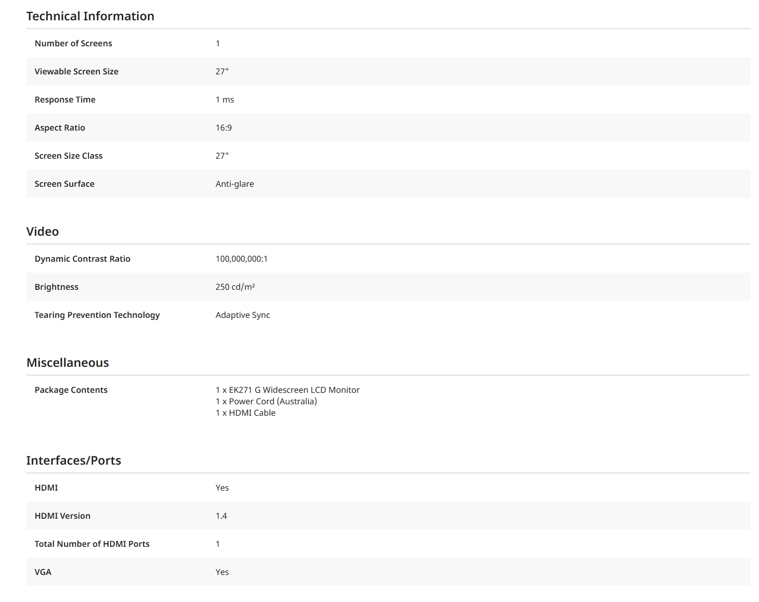
Task: Select the '100,000,000:1' contrast ratio value
Action: [x=242, y=259]
